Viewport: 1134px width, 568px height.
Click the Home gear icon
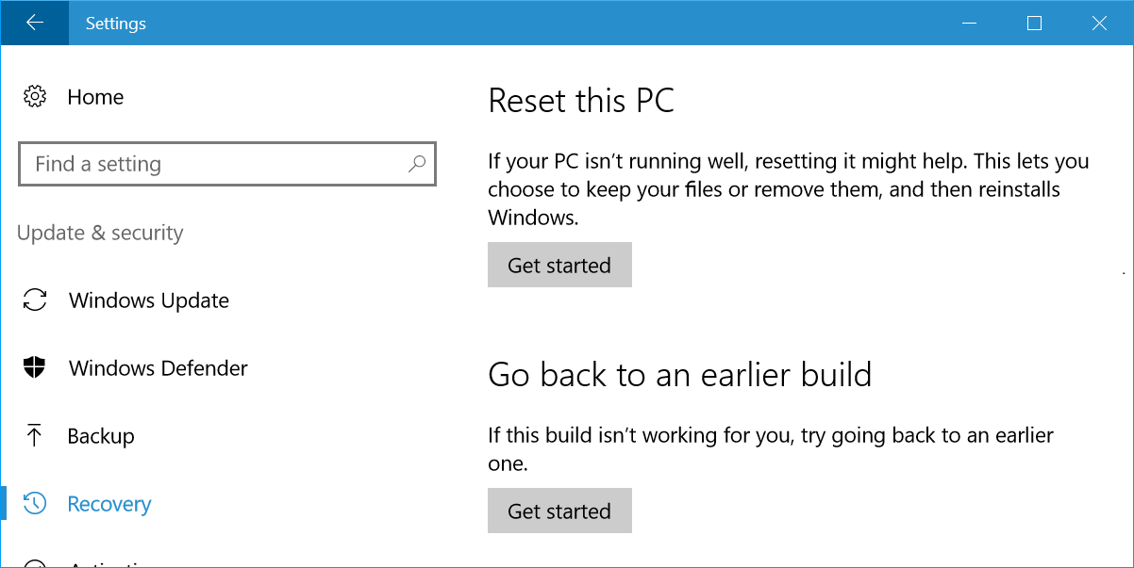tap(35, 97)
